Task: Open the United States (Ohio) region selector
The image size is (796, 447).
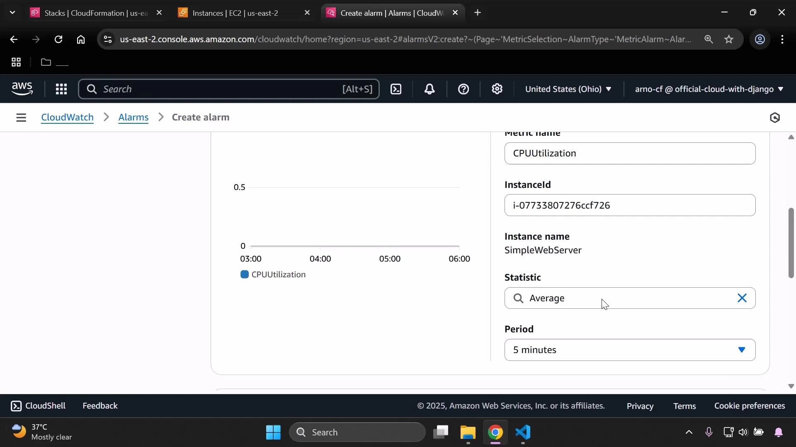Action: pyautogui.click(x=568, y=89)
